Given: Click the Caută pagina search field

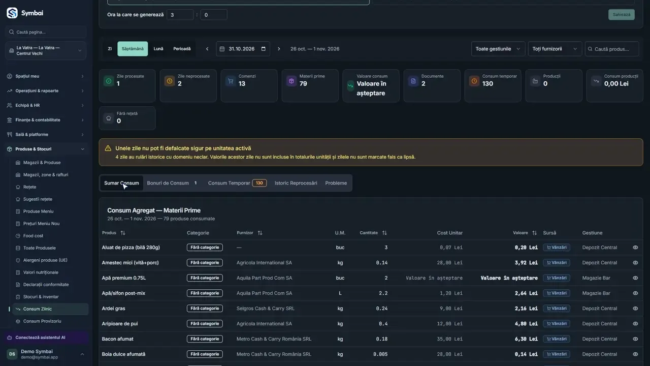Looking at the screenshot, I should [x=46, y=32].
